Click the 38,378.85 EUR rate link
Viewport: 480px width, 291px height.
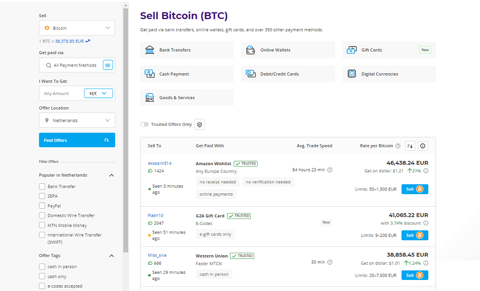coord(70,41)
